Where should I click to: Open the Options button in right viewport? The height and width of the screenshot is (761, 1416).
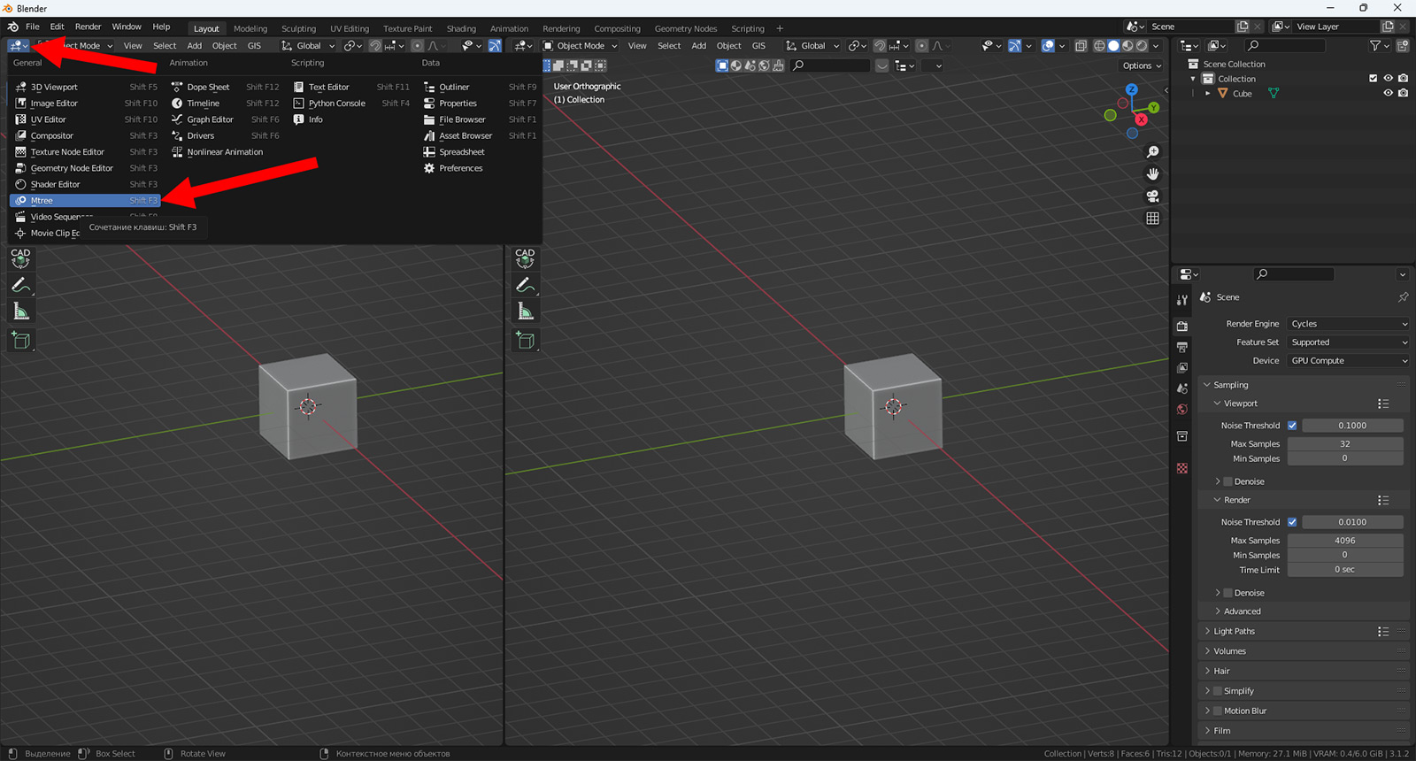1141,65
